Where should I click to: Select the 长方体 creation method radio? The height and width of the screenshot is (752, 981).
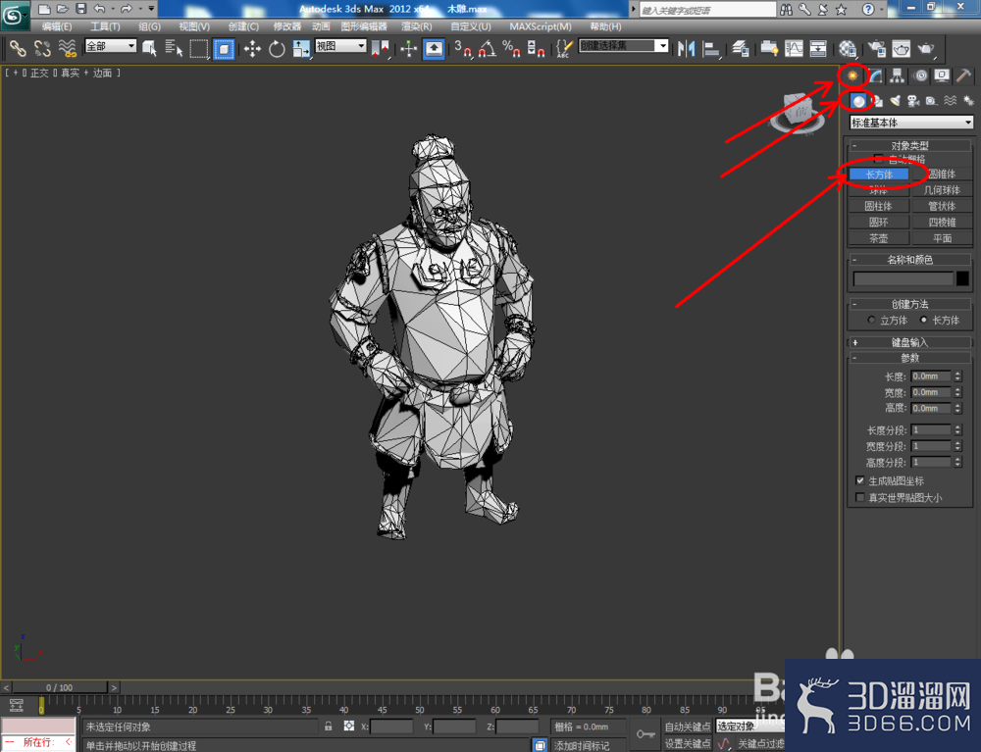tap(923, 320)
